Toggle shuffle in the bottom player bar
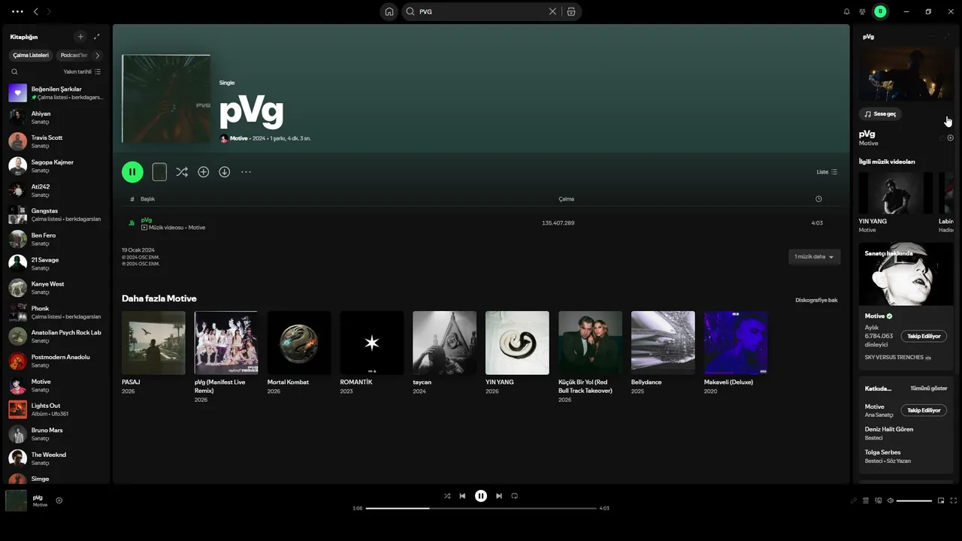Screen dimensions: 962x541 [447, 496]
